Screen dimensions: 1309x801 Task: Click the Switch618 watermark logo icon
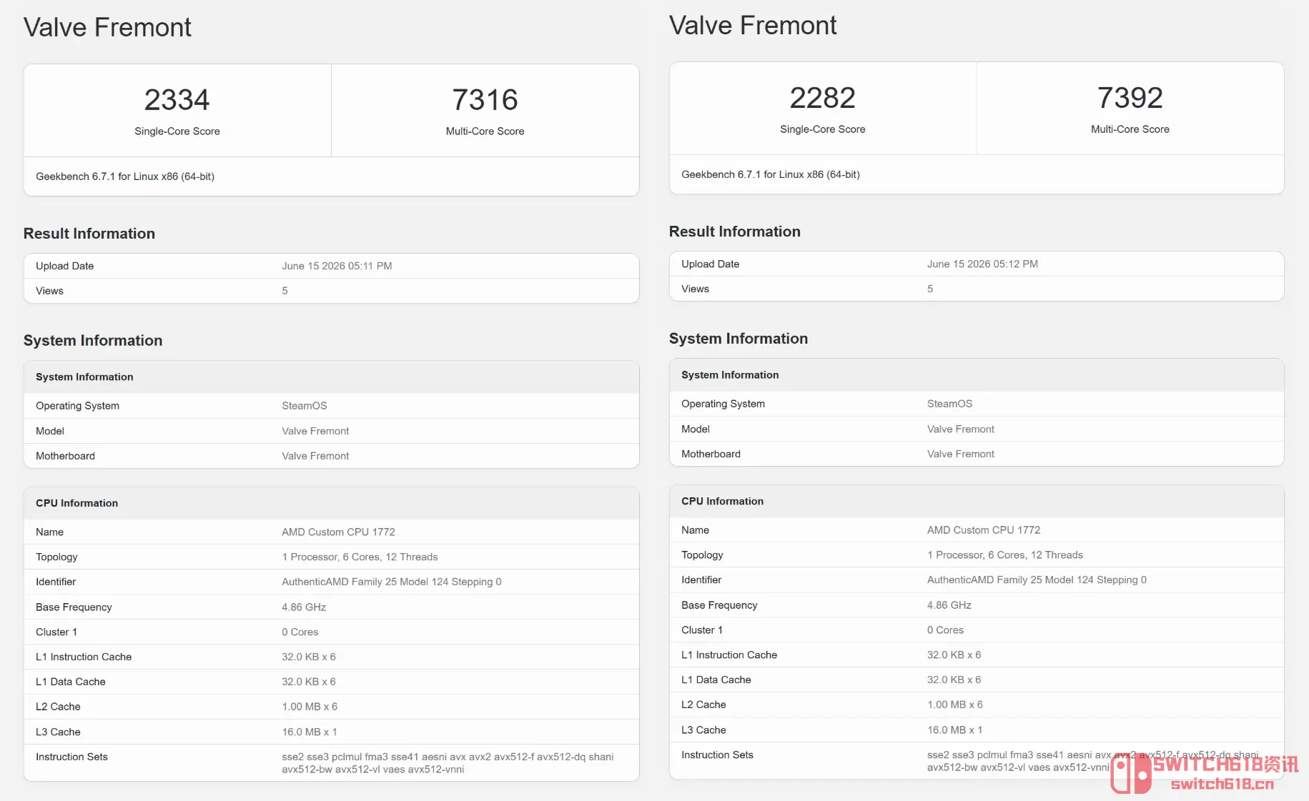[x=1131, y=775]
